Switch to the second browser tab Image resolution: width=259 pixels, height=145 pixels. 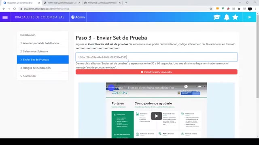point(62,3)
